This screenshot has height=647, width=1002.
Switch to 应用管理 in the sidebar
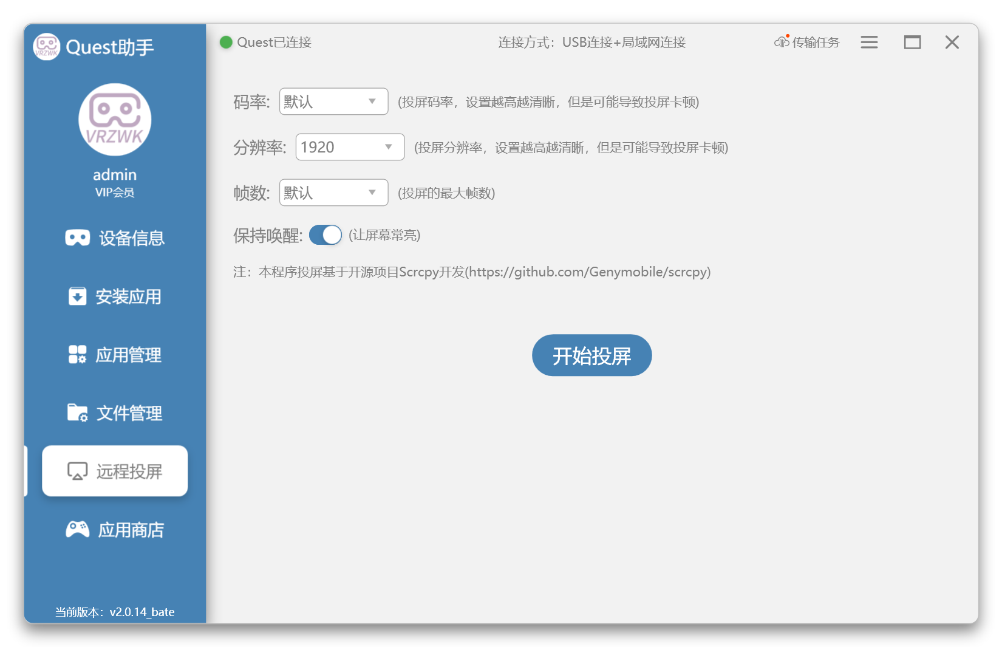129,355
